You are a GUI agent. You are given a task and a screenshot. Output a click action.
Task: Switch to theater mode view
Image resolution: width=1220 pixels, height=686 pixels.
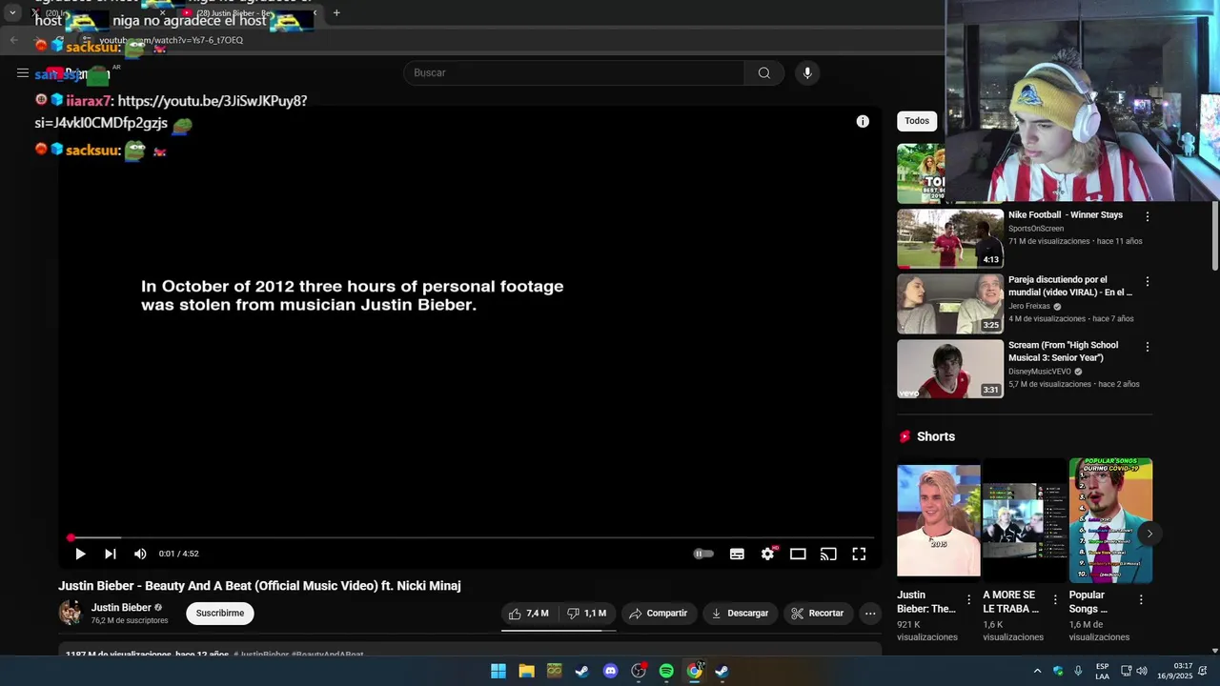(798, 554)
